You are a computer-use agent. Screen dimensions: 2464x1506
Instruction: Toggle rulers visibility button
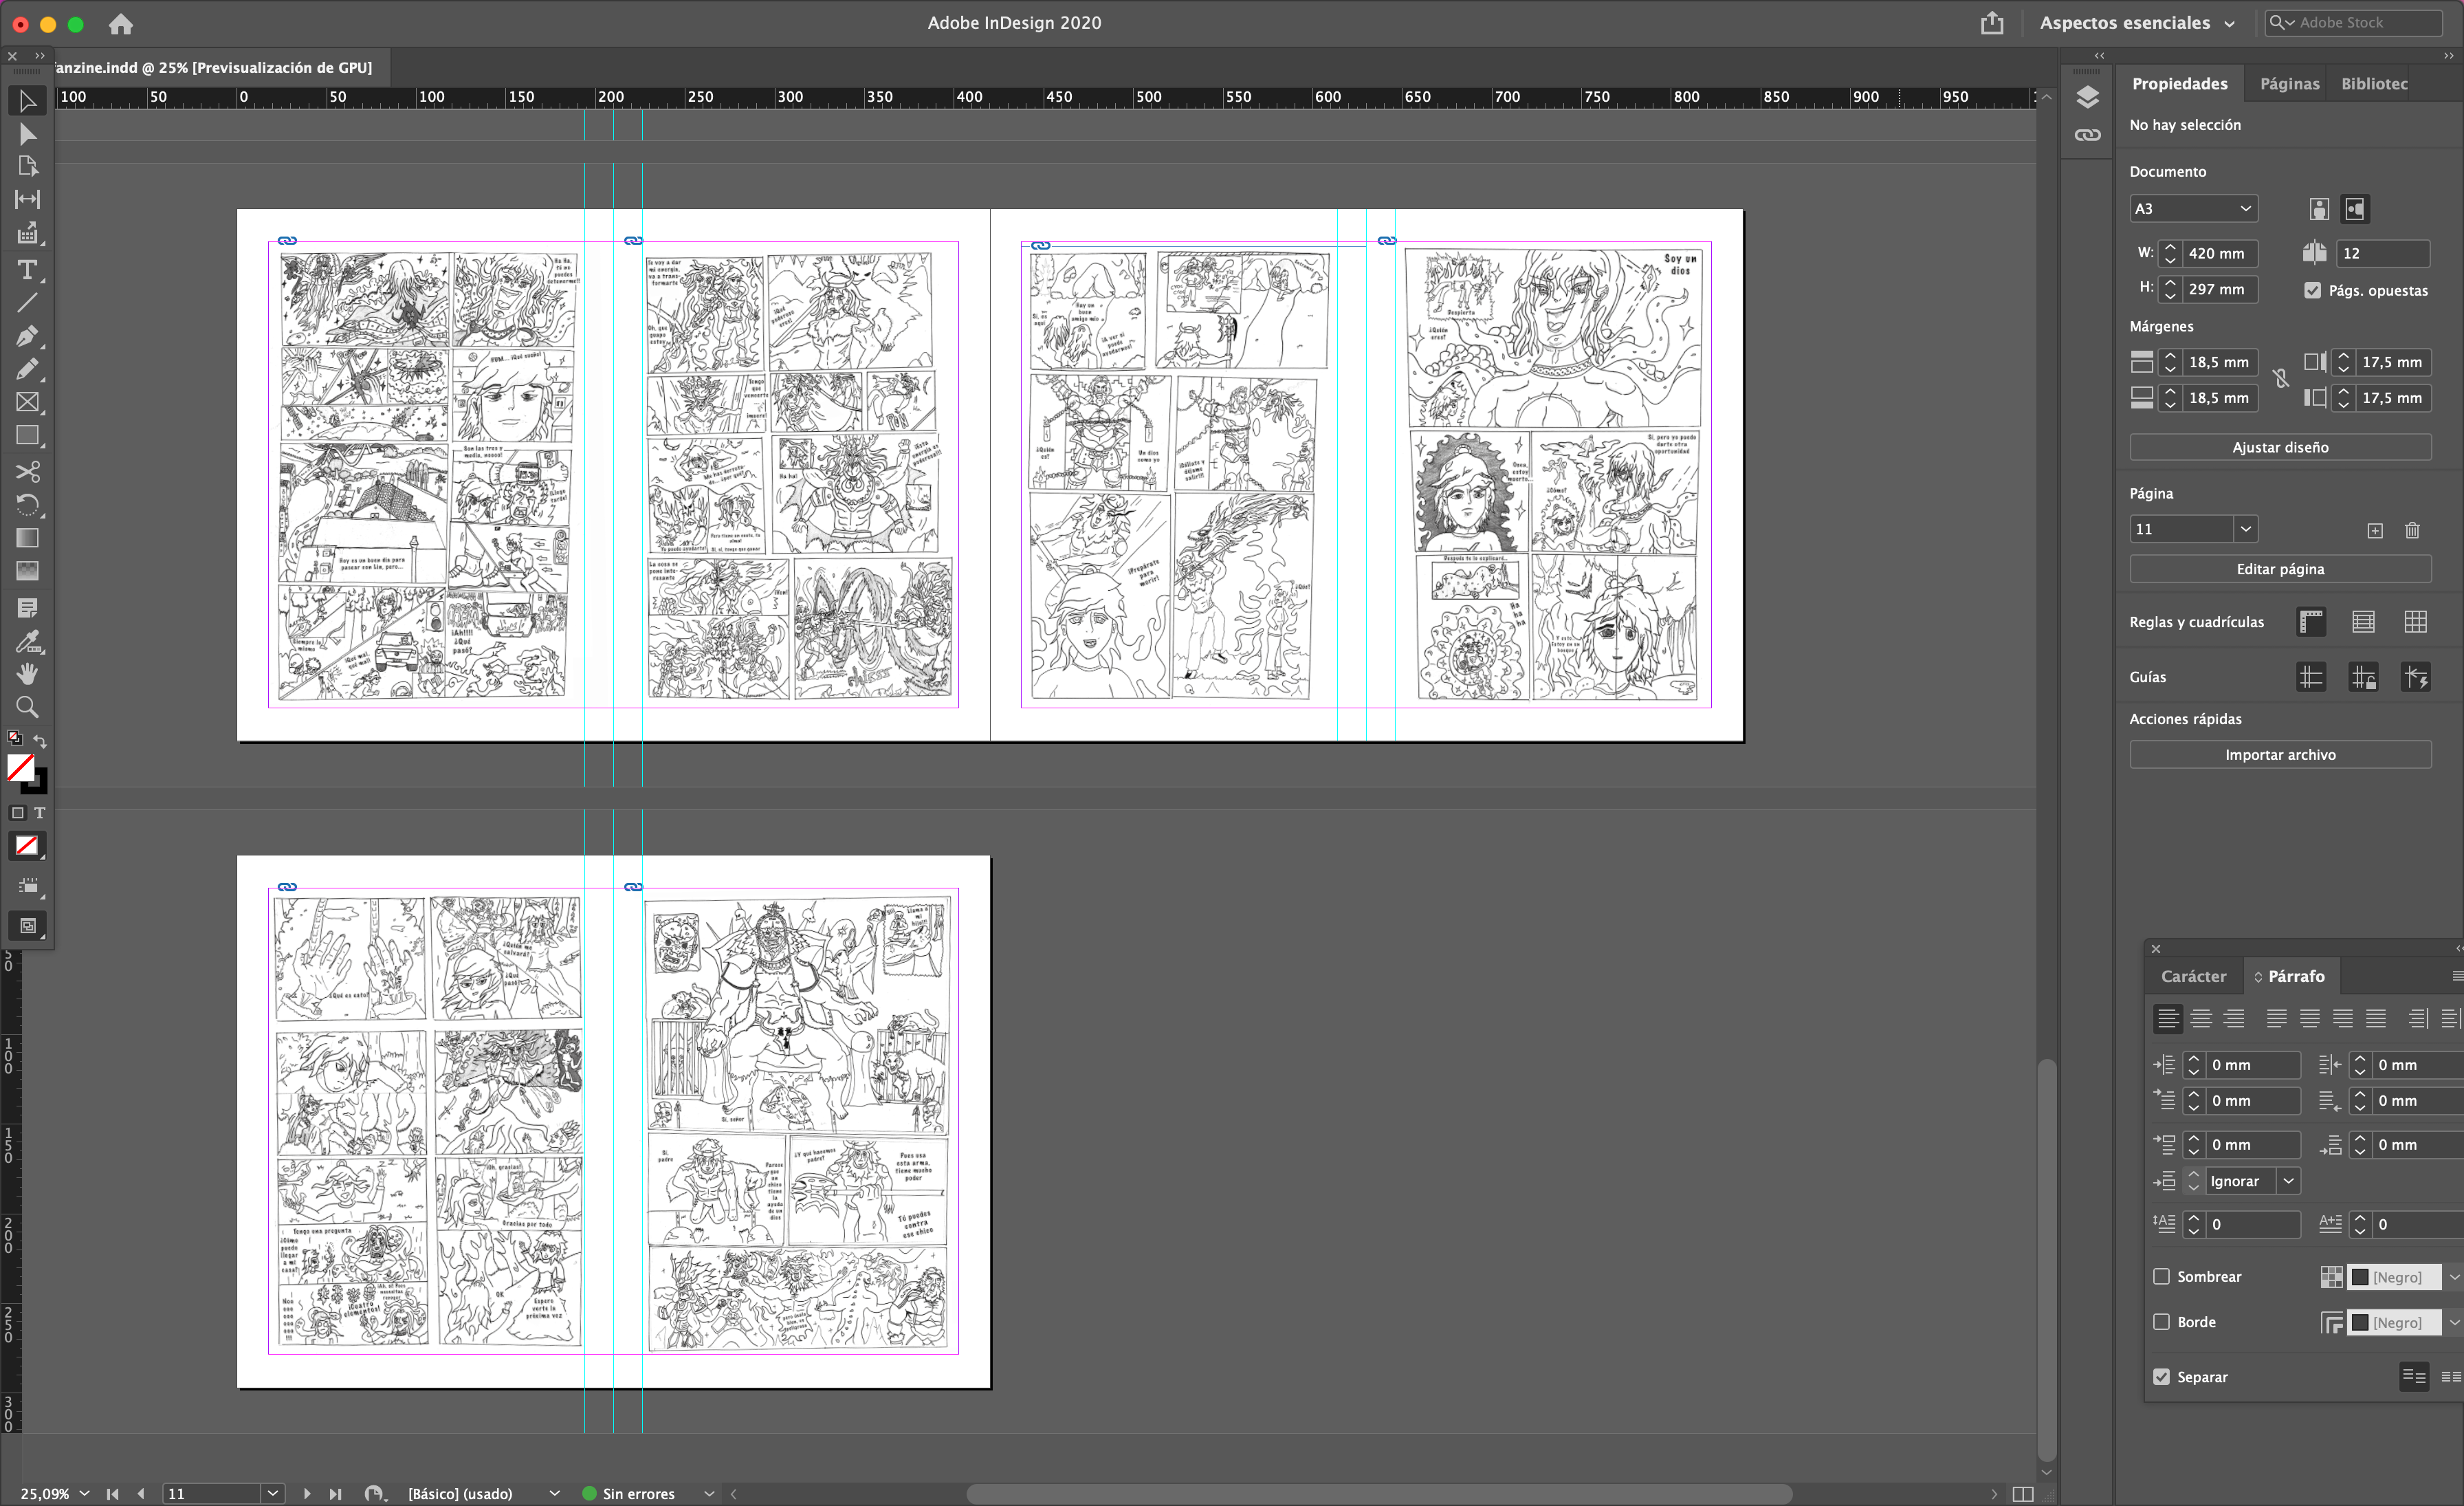[x=2311, y=622]
